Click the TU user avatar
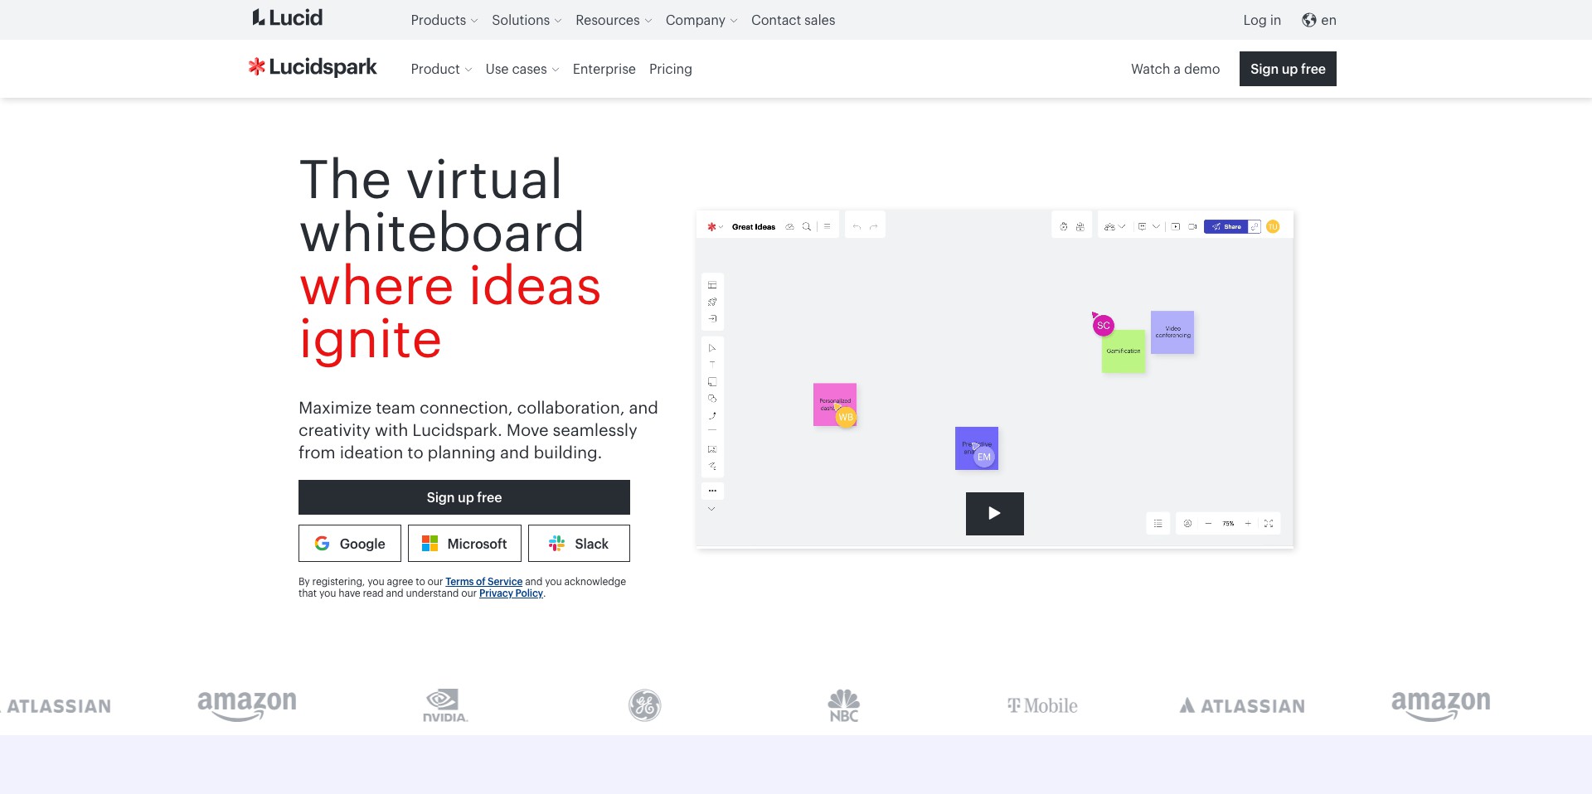 (x=1273, y=226)
